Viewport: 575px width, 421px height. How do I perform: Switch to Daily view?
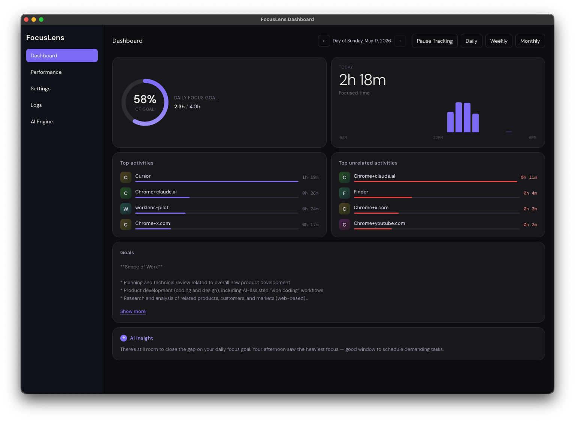click(471, 41)
